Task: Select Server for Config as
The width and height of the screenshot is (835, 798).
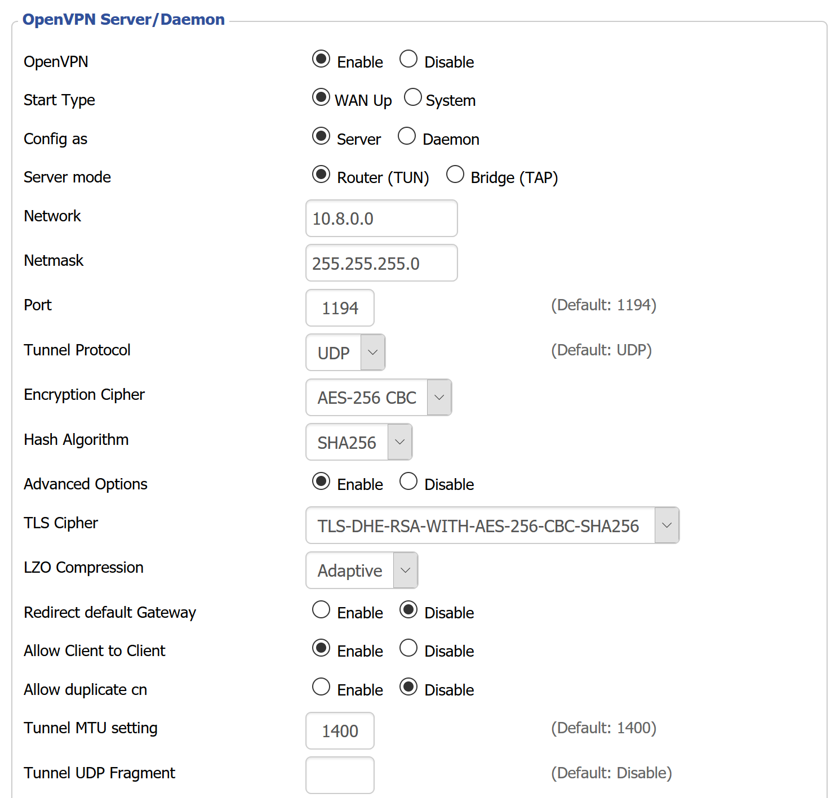Action: [x=321, y=136]
